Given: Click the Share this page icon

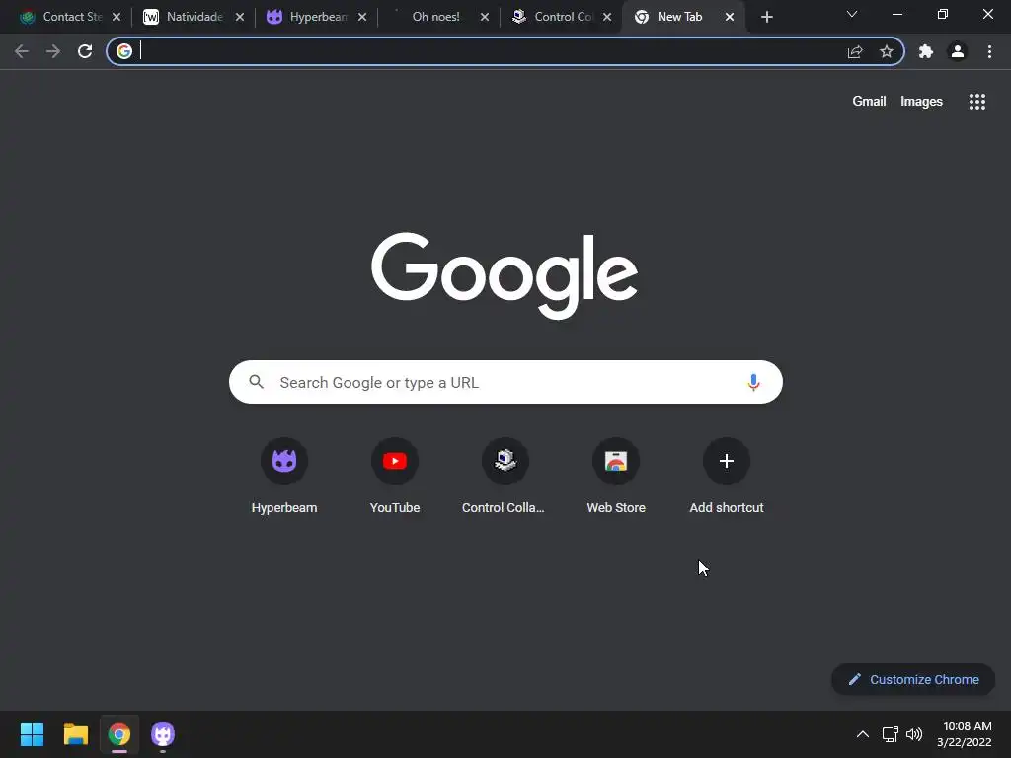Looking at the screenshot, I should pyautogui.click(x=855, y=51).
